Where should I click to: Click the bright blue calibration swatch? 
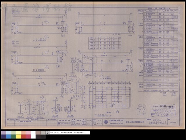tap(9, 137)
